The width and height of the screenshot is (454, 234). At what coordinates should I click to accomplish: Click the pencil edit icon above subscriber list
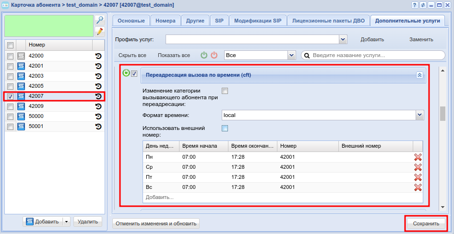[99, 32]
